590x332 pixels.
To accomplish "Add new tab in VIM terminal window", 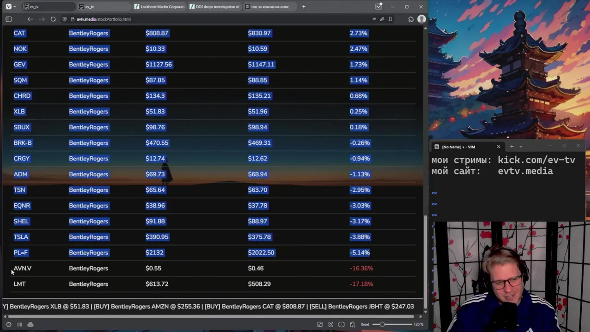I will pos(512,147).
